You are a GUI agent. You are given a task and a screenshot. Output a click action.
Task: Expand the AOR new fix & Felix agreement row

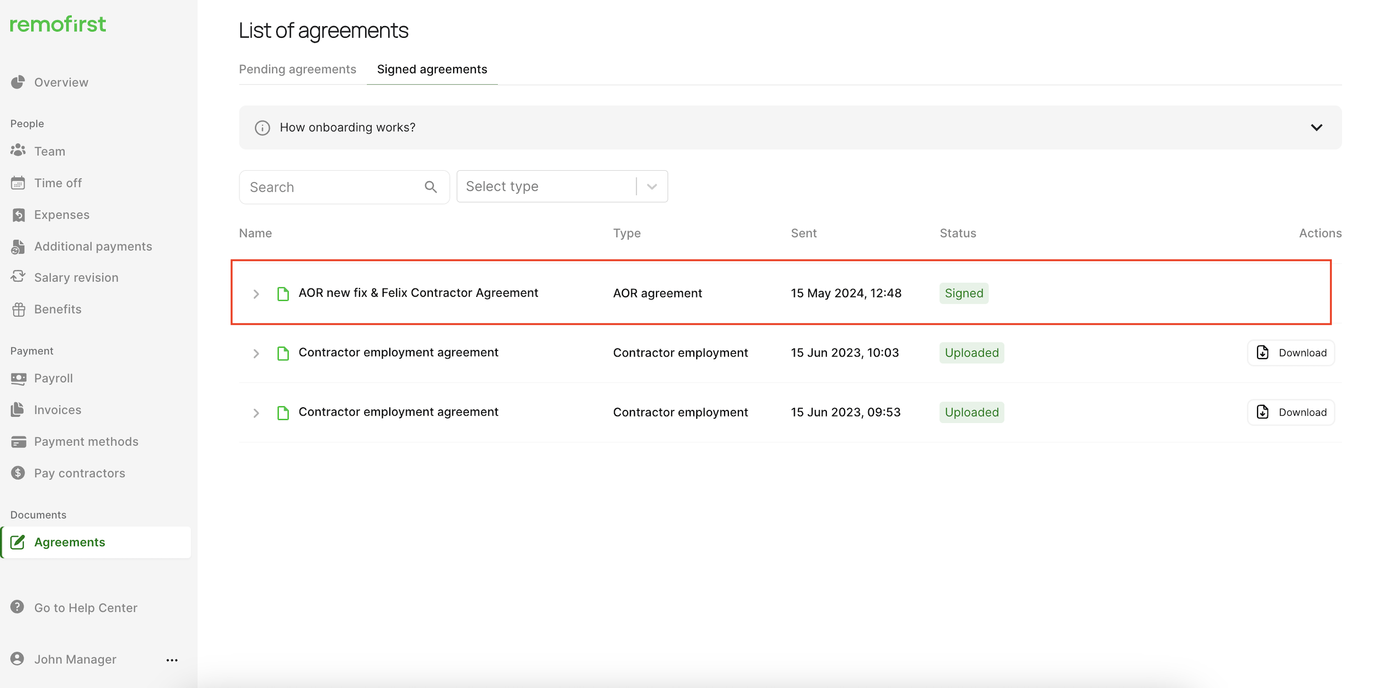(256, 294)
